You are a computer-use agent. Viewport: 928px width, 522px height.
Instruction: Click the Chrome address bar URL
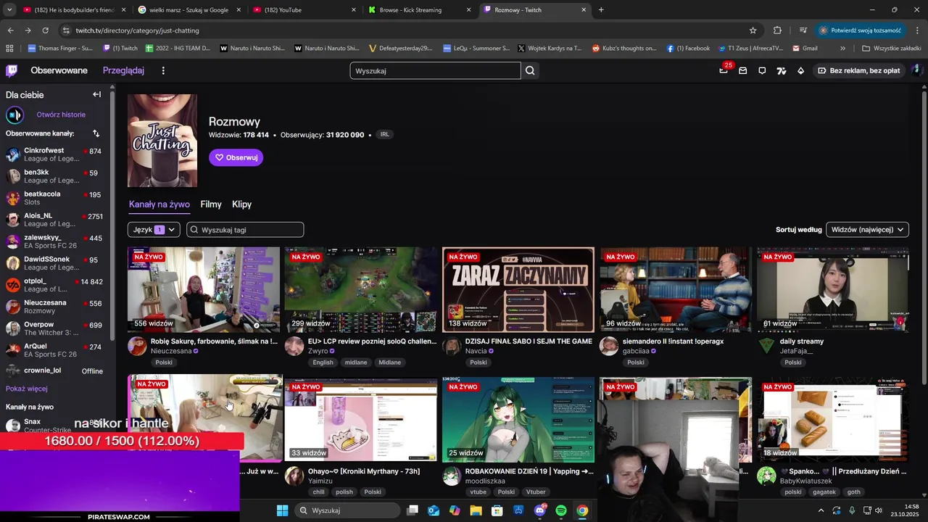click(x=137, y=30)
